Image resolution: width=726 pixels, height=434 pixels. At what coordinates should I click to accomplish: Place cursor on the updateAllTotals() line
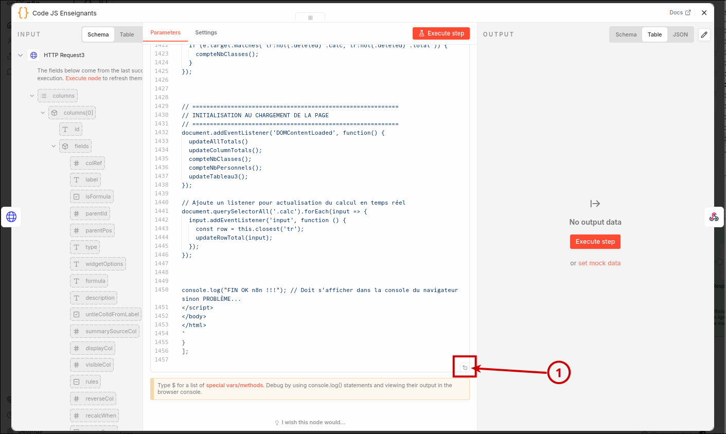coord(218,141)
